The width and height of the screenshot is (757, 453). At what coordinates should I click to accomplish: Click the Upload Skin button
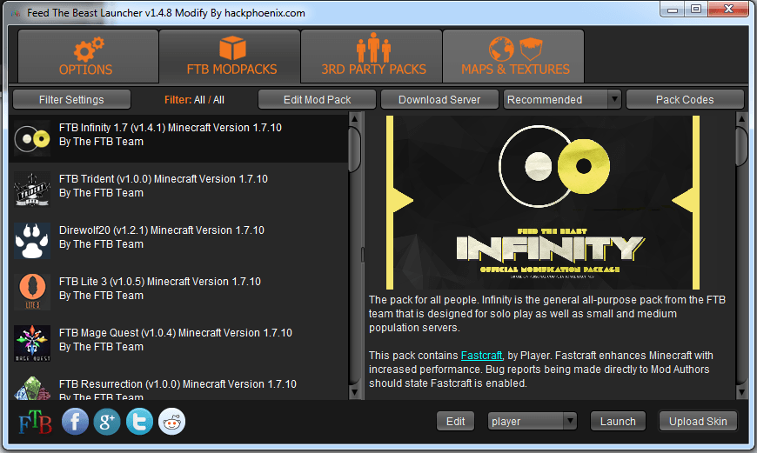point(698,421)
